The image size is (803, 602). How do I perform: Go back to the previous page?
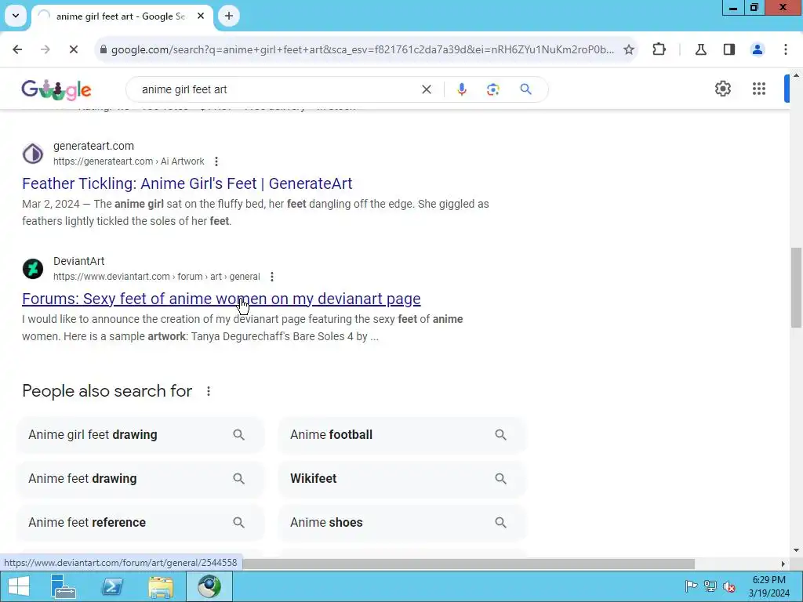pos(17,49)
